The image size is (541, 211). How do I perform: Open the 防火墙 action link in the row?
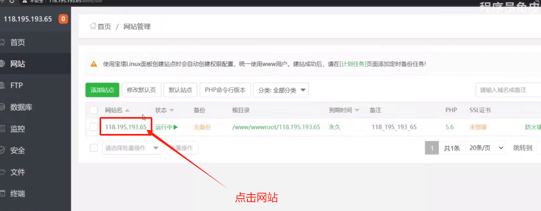pyautogui.click(x=533, y=127)
